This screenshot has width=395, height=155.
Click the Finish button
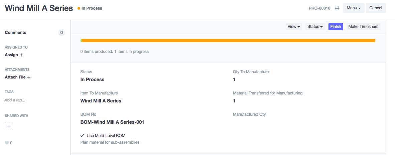[336, 27]
